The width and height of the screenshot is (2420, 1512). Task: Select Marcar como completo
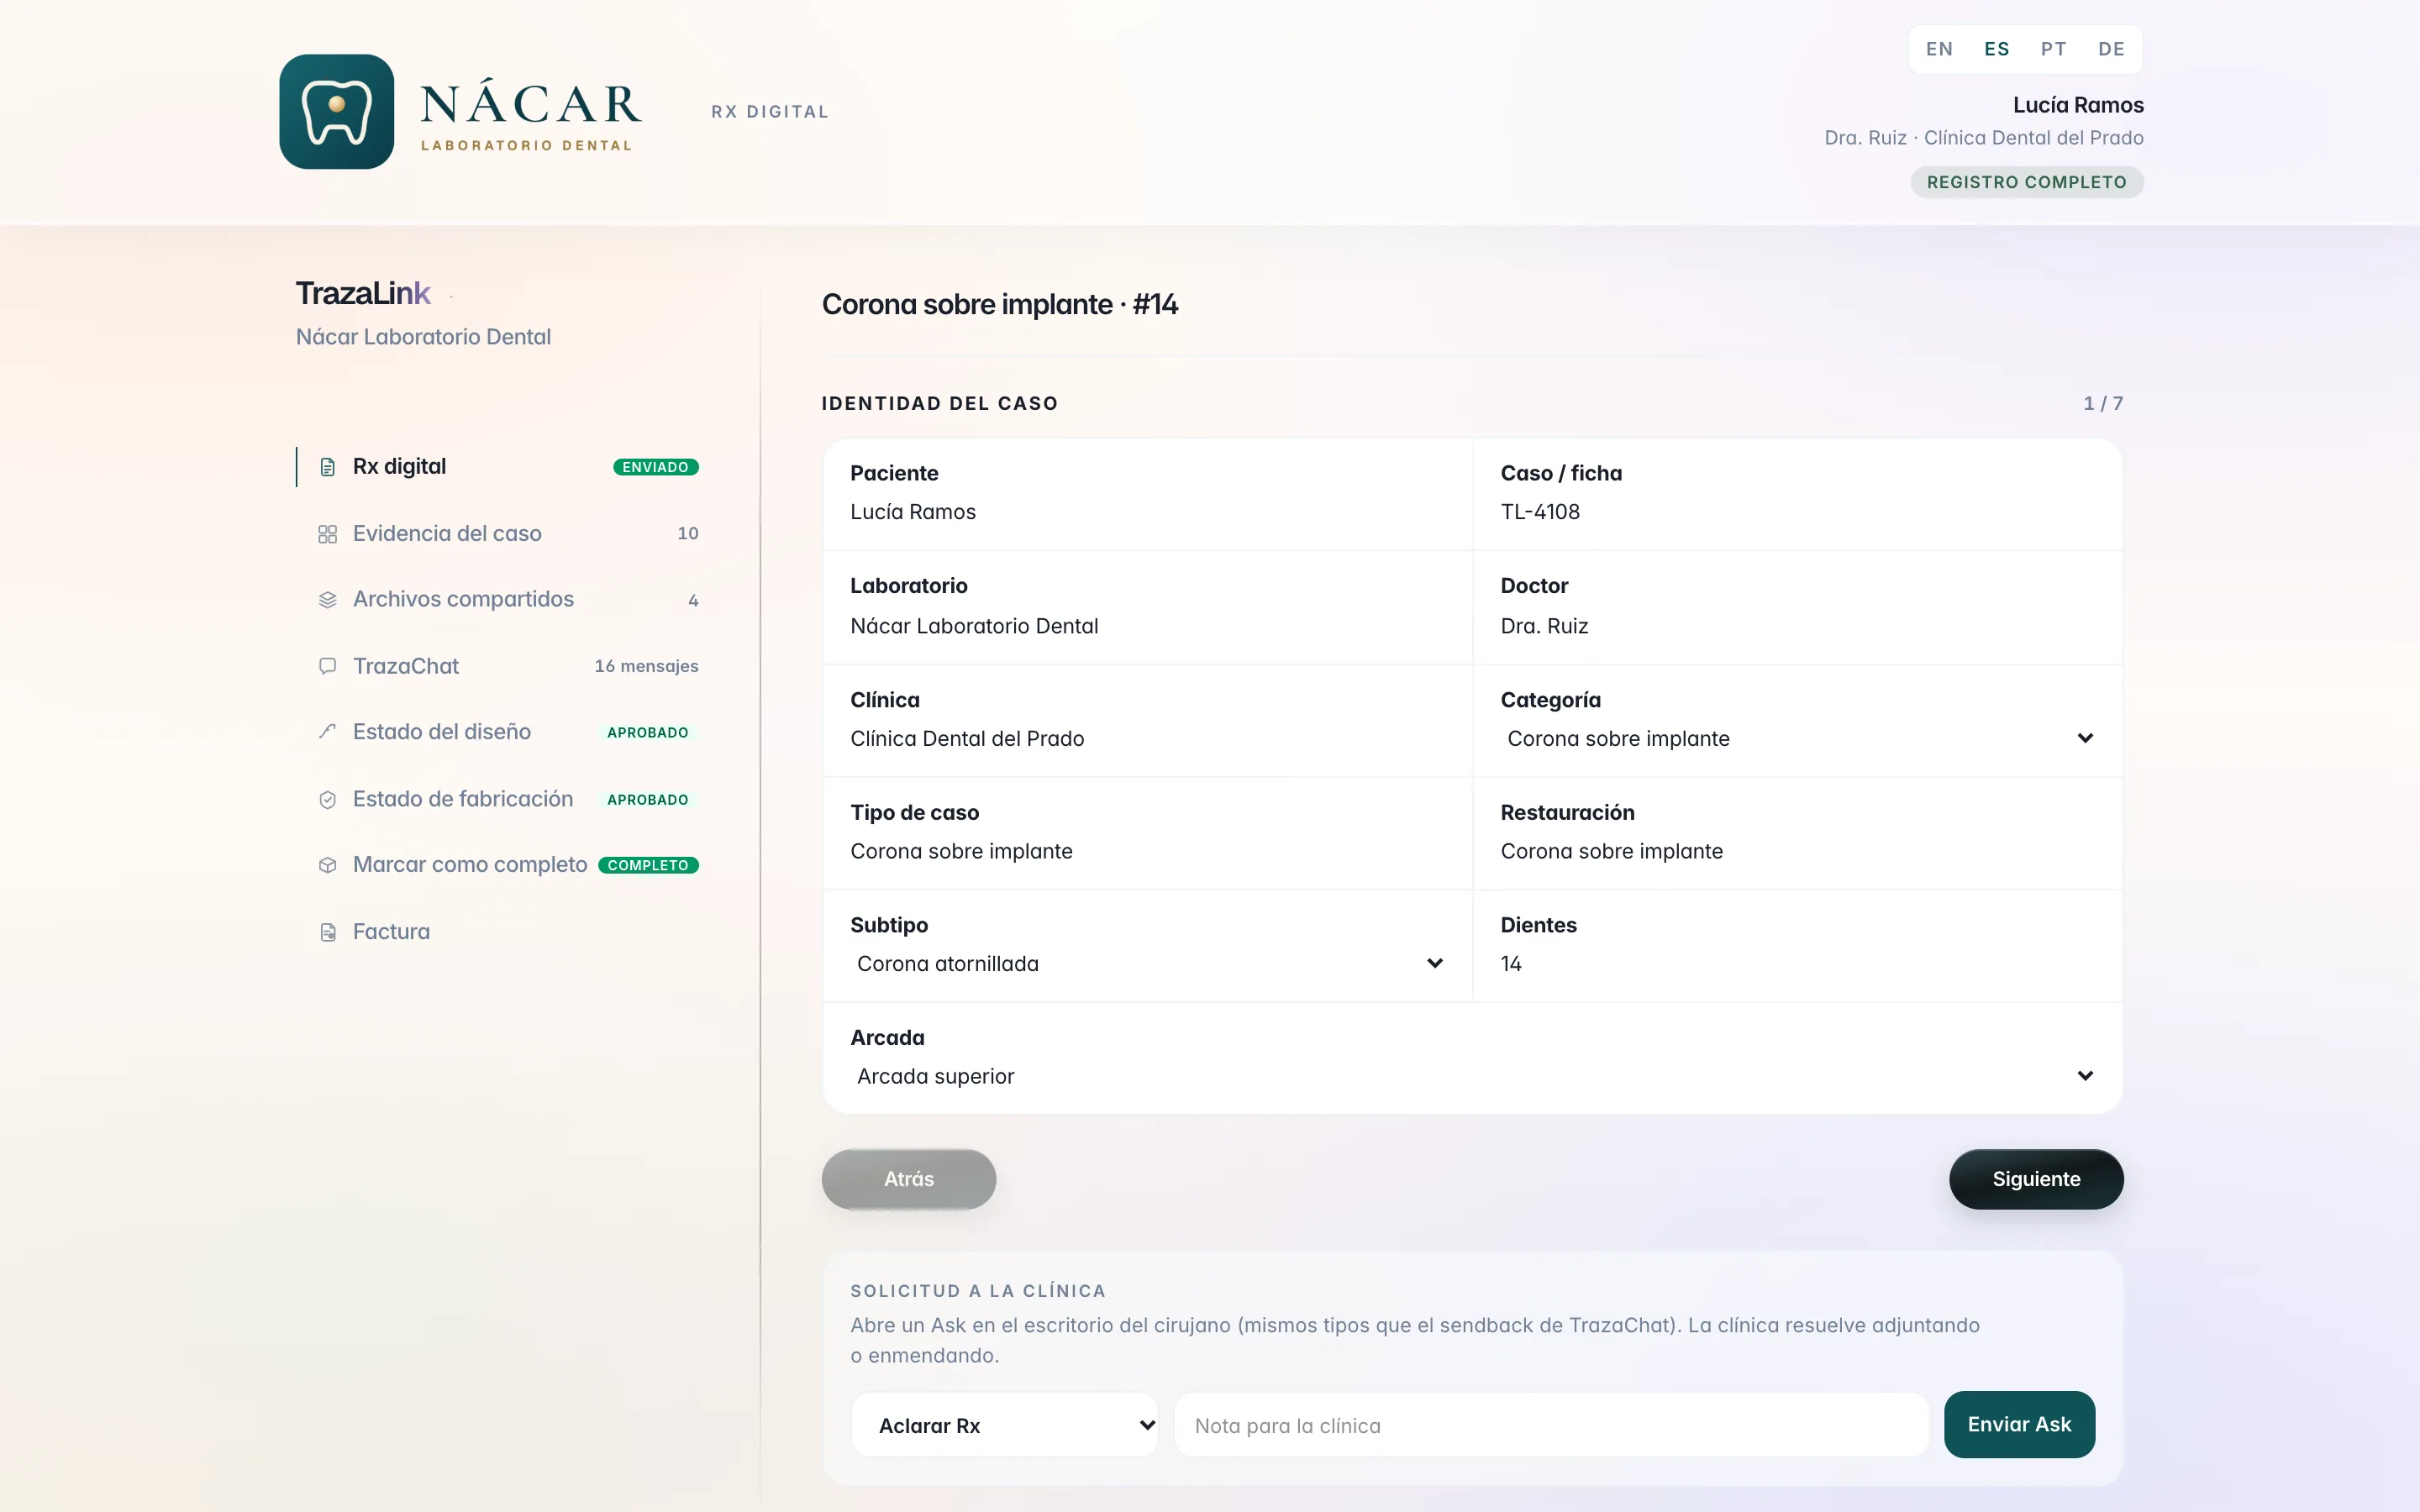pos(498,865)
